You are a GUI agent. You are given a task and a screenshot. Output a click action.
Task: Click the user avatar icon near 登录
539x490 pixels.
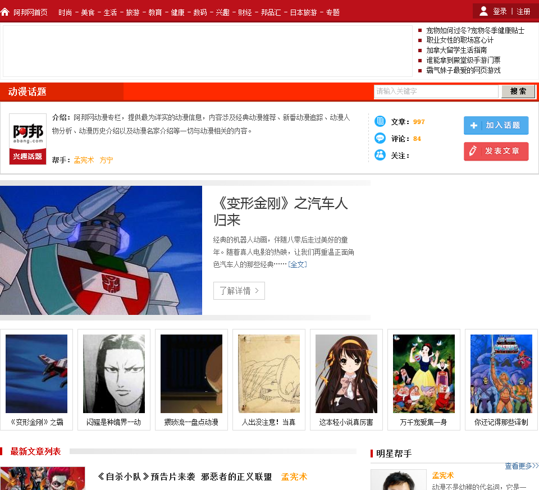483,11
